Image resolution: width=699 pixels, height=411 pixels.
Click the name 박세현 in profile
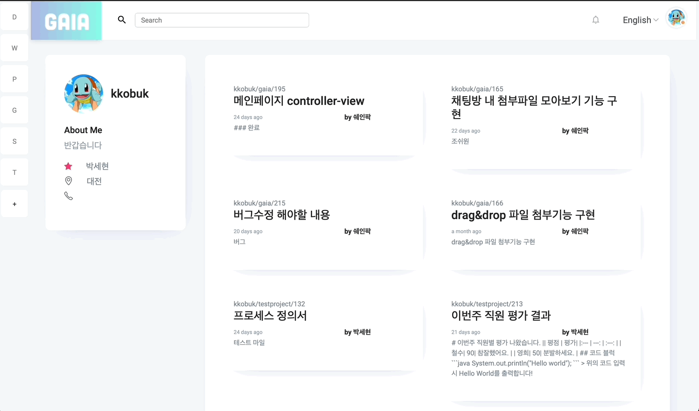tap(97, 166)
